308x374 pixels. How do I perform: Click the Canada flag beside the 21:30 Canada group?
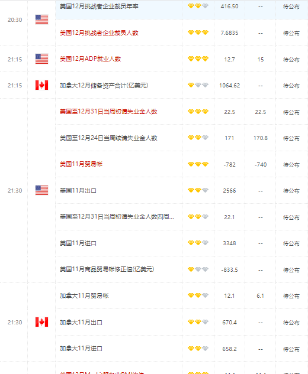41,322
